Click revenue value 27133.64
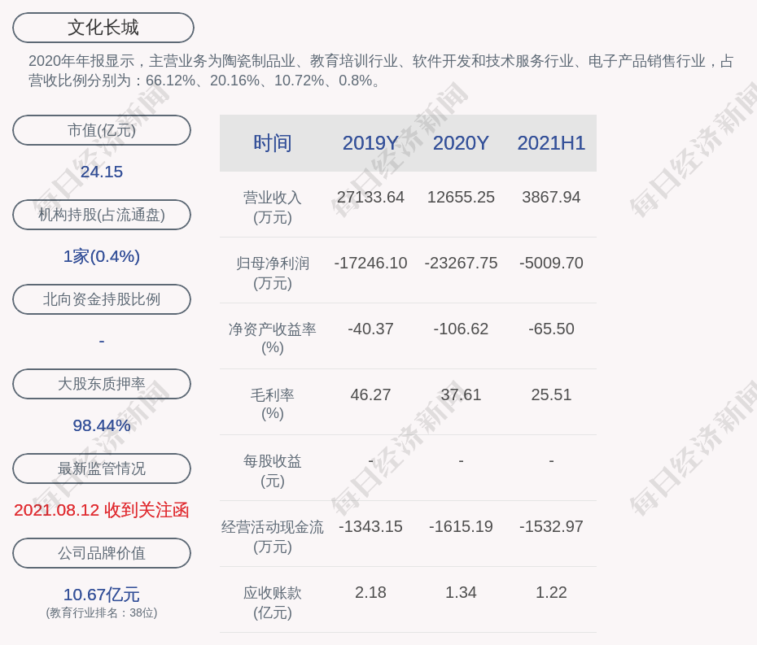The width and height of the screenshot is (757, 645). coord(370,198)
